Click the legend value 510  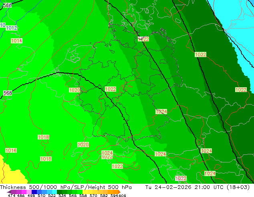point(42,195)
